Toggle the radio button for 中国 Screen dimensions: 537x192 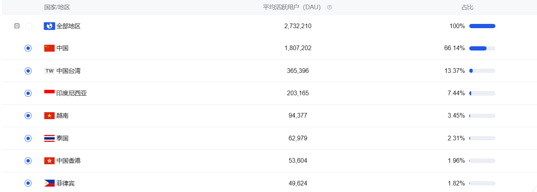[x=28, y=48]
